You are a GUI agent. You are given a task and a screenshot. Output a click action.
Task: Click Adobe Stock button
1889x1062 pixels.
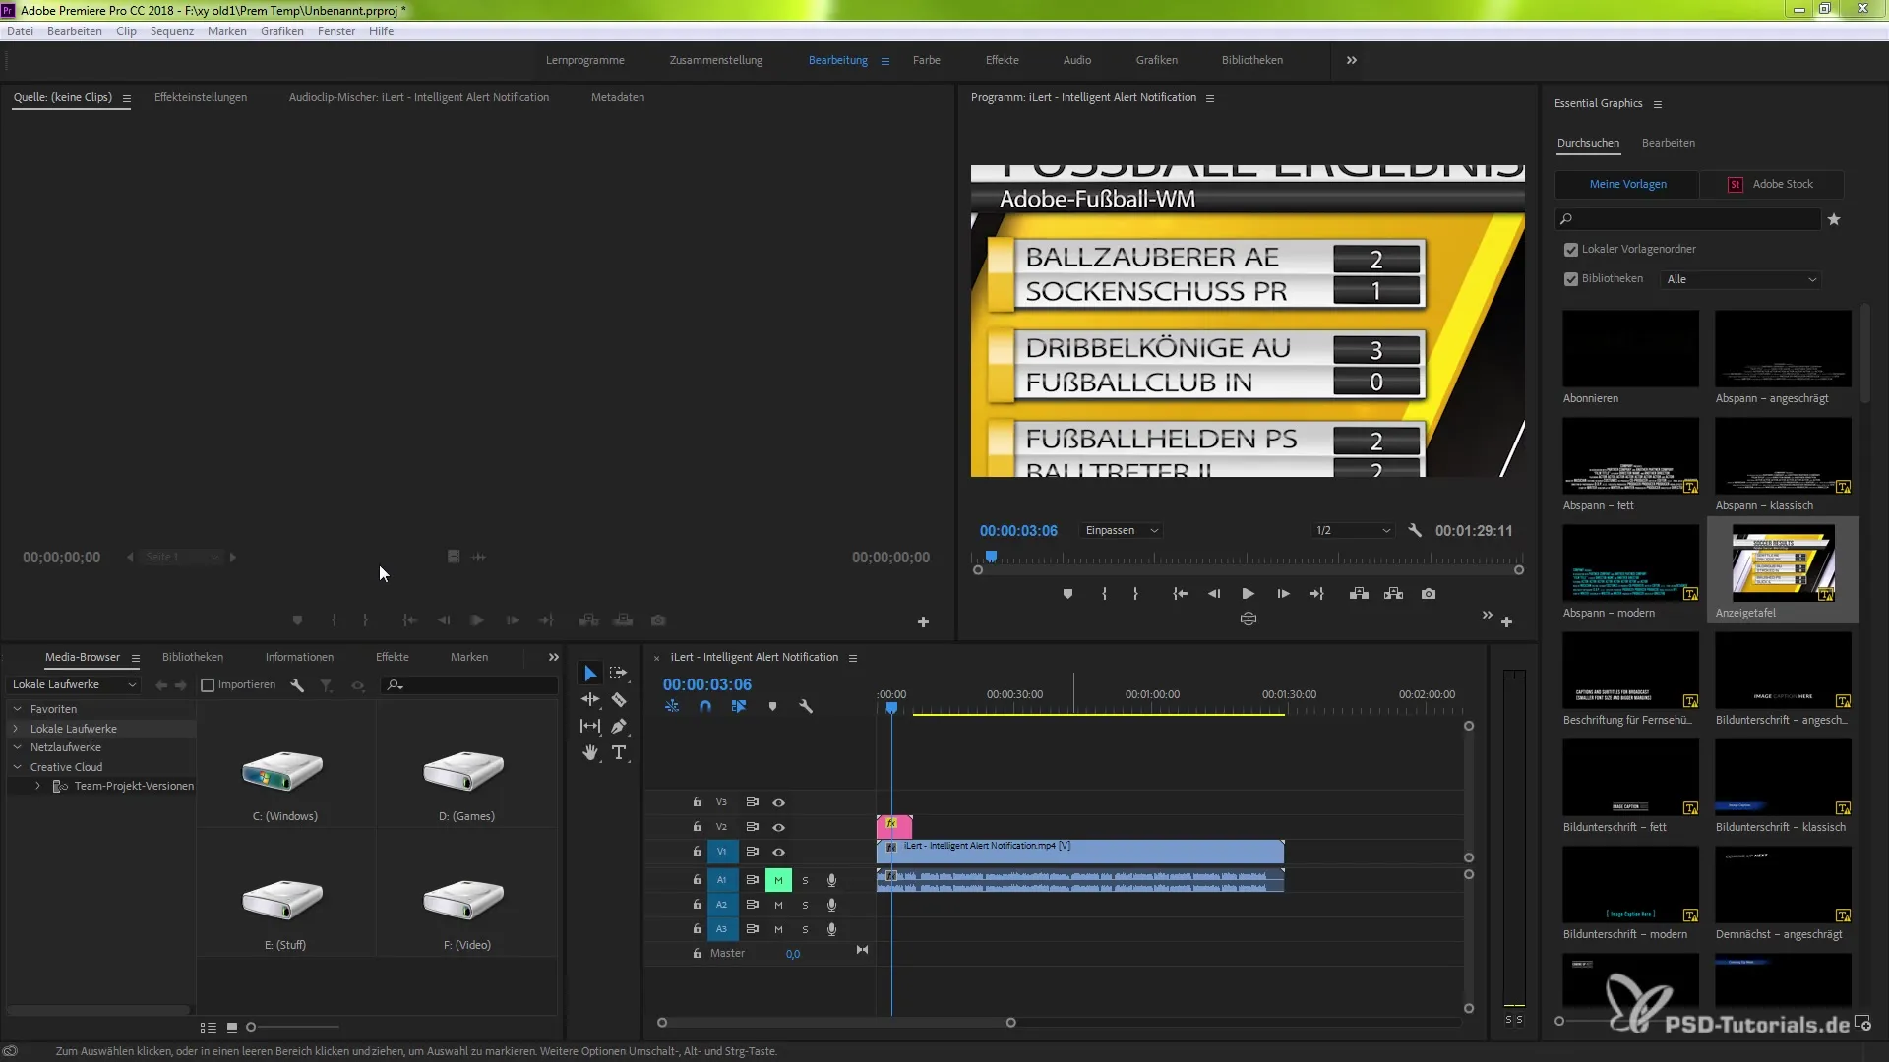pos(1772,184)
